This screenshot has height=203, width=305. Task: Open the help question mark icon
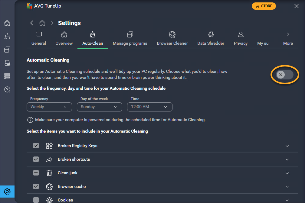7,89
